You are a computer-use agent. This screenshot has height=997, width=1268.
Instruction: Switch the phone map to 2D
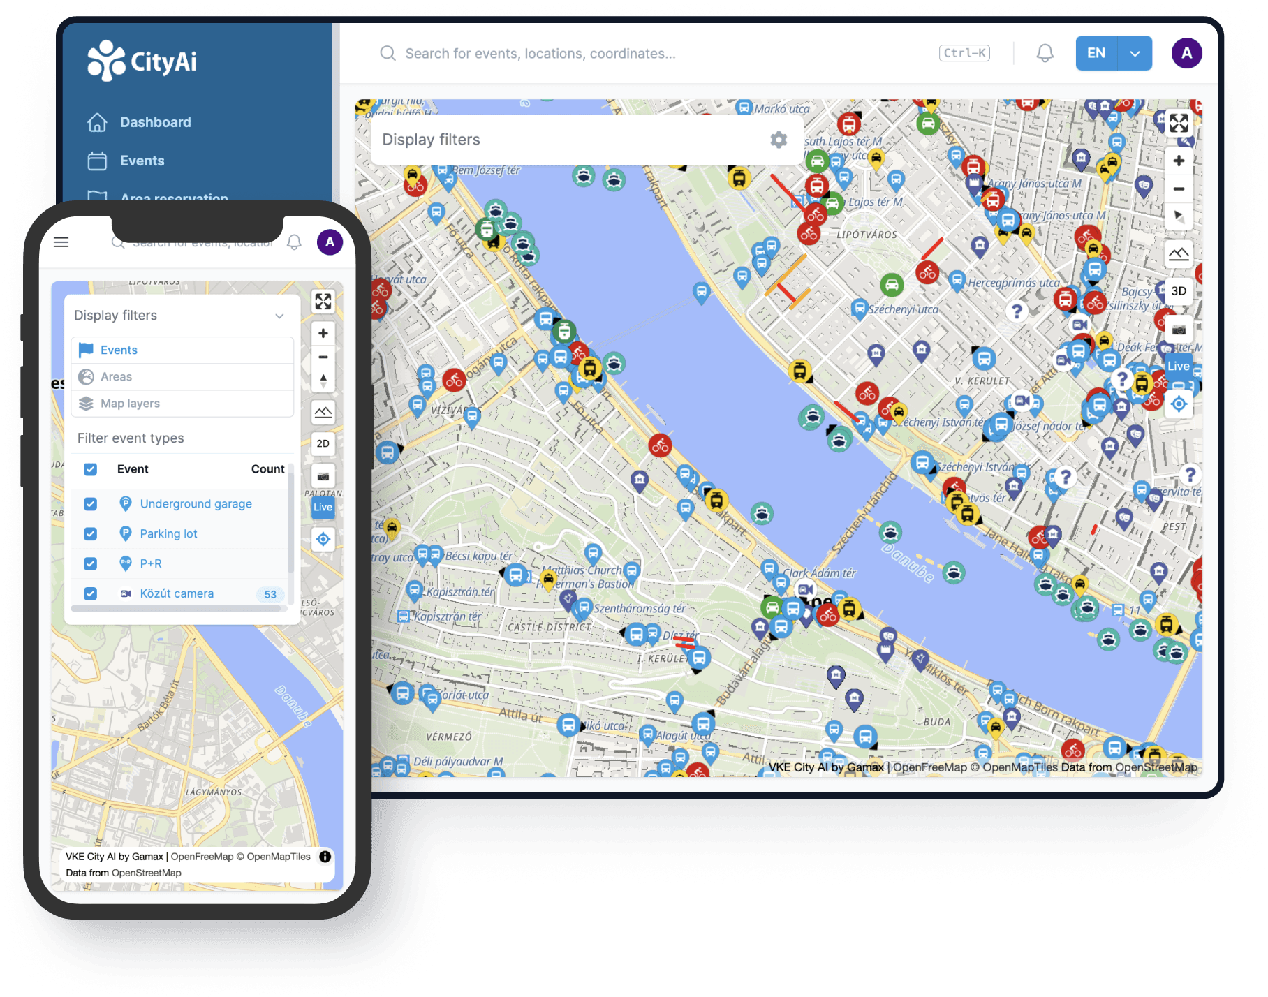click(x=323, y=444)
